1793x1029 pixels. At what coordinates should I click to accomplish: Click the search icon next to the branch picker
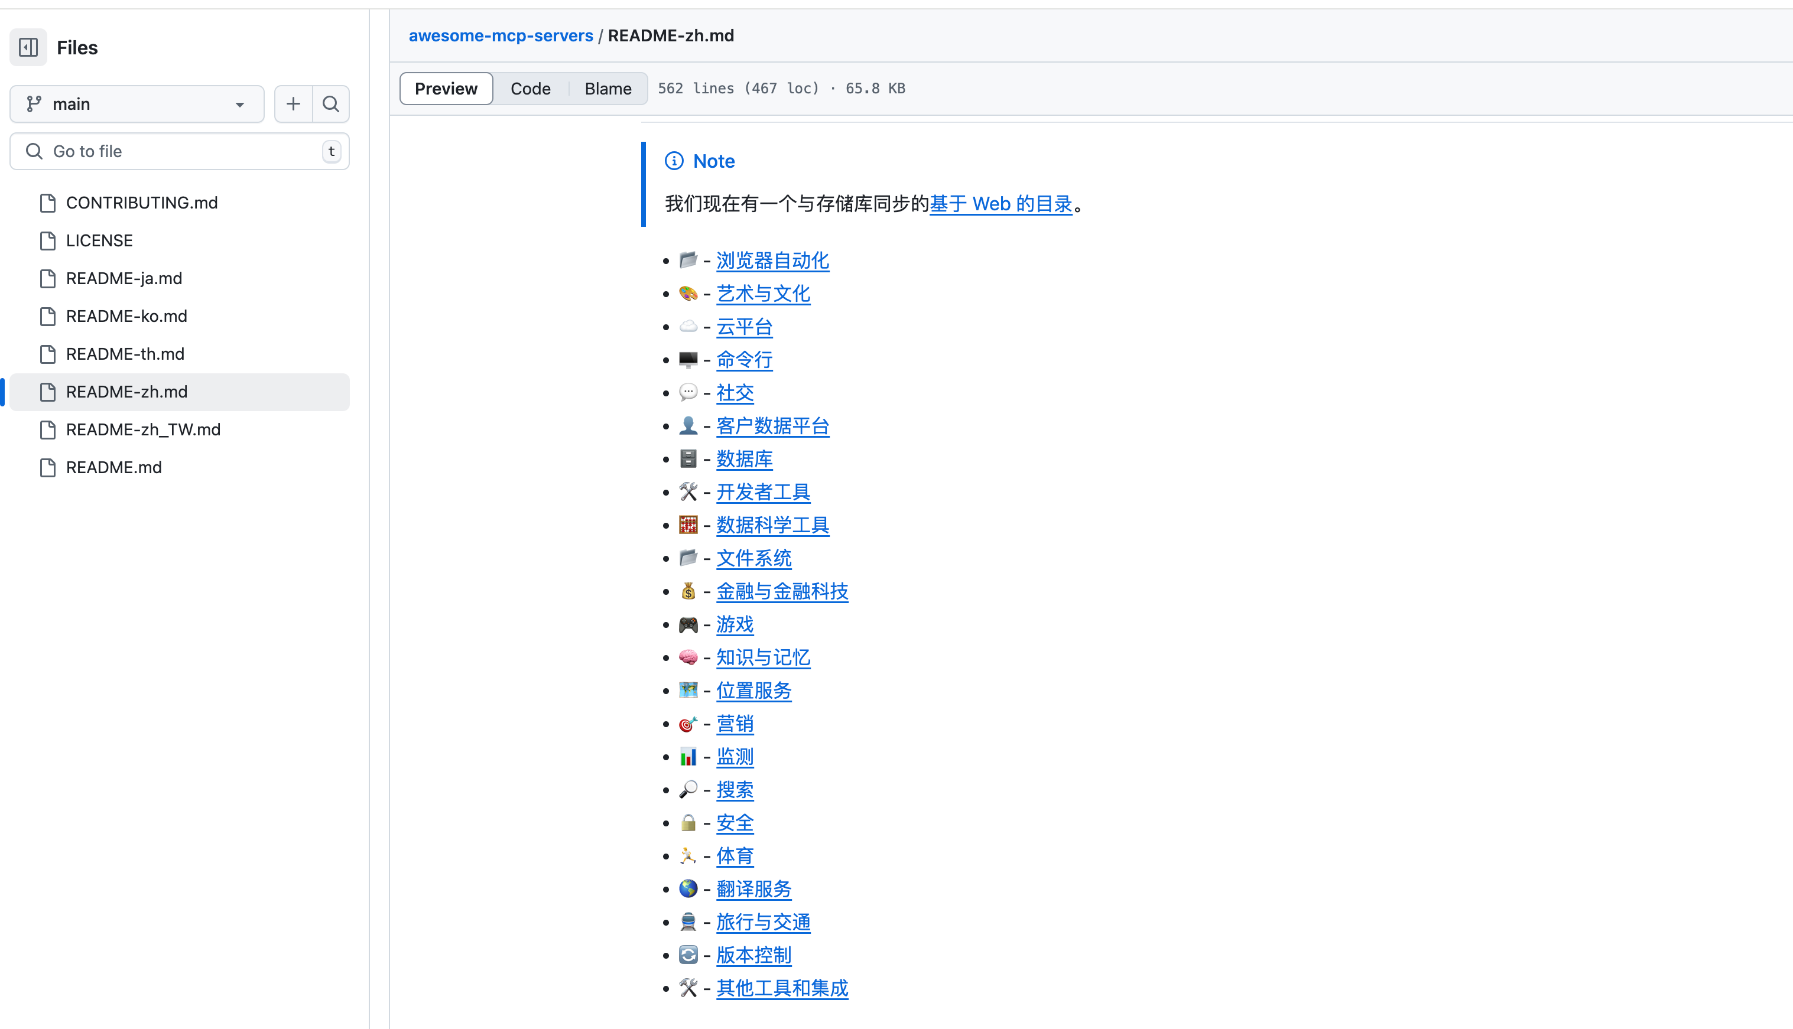tap(330, 103)
